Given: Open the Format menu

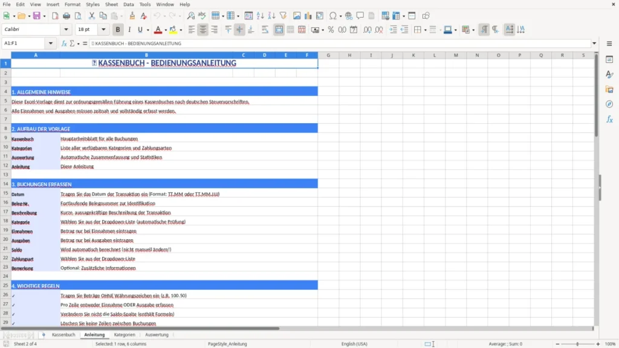Looking at the screenshot, I should click(x=73, y=4).
